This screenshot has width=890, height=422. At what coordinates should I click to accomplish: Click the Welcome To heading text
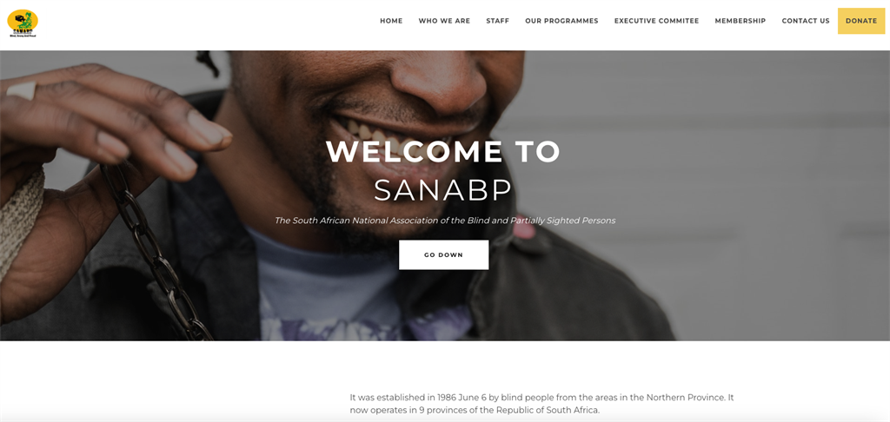click(x=443, y=151)
